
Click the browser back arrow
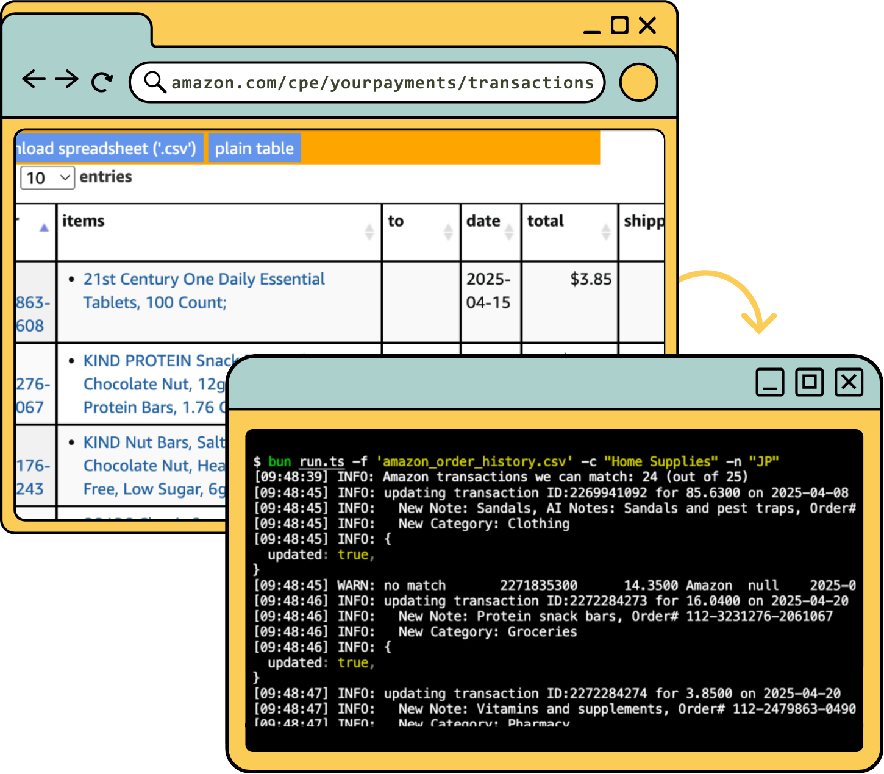point(34,79)
